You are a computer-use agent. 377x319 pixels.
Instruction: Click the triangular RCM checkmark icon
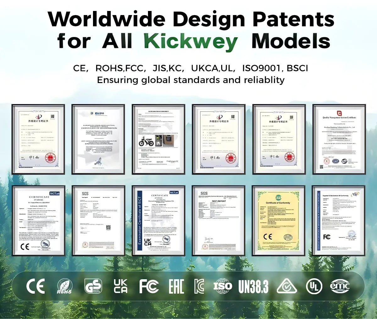click(x=287, y=286)
